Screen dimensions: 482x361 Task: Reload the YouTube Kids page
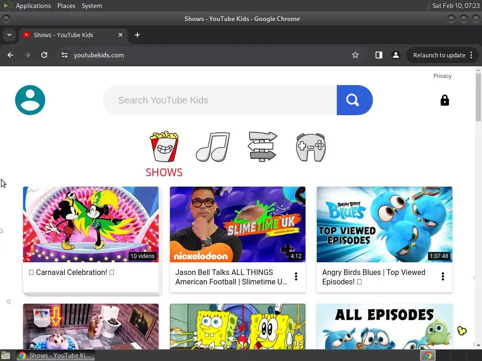coord(44,55)
